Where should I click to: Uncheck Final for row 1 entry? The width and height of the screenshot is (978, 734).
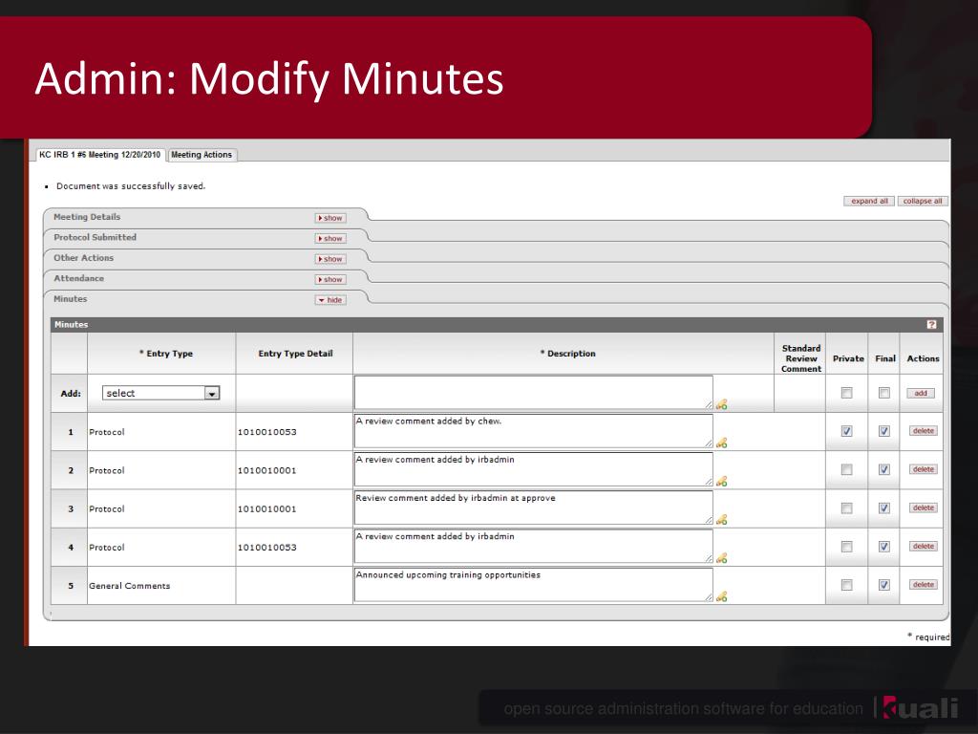click(x=883, y=431)
